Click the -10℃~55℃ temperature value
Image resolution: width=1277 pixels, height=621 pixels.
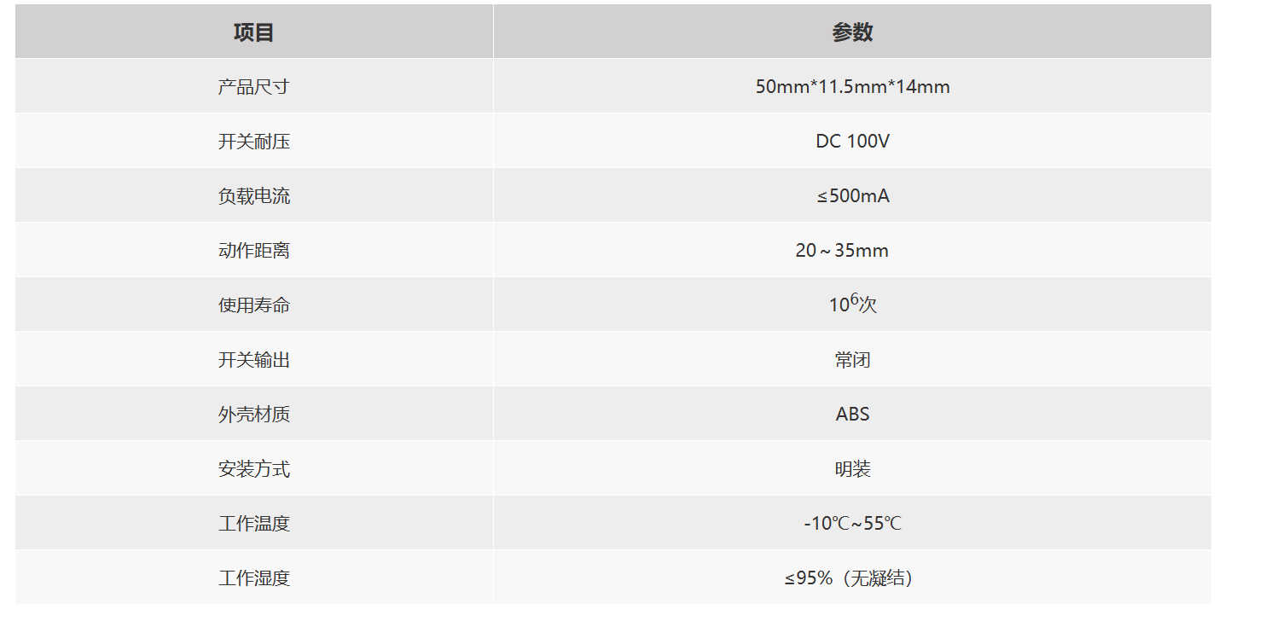click(x=852, y=523)
